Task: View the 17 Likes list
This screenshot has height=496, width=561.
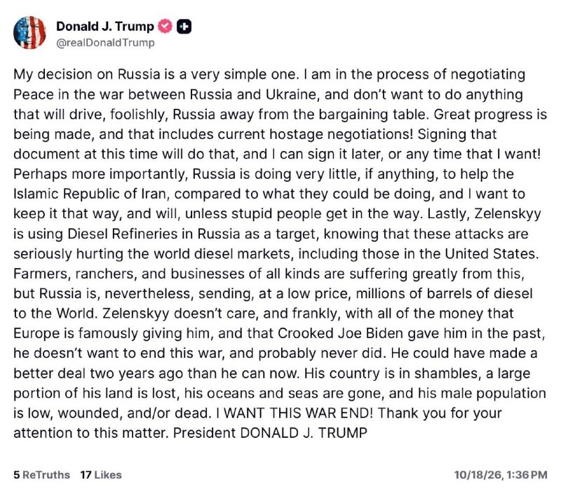Action: click(x=101, y=475)
